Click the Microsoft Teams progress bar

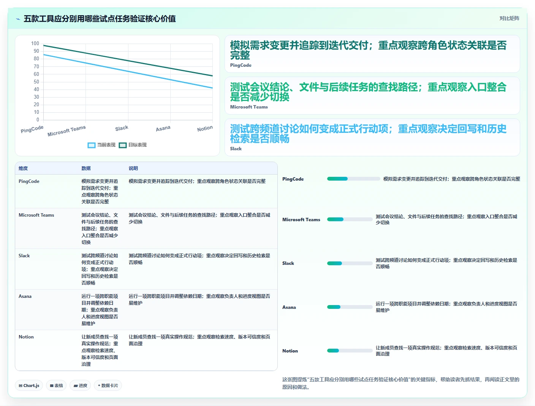click(350, 219)
